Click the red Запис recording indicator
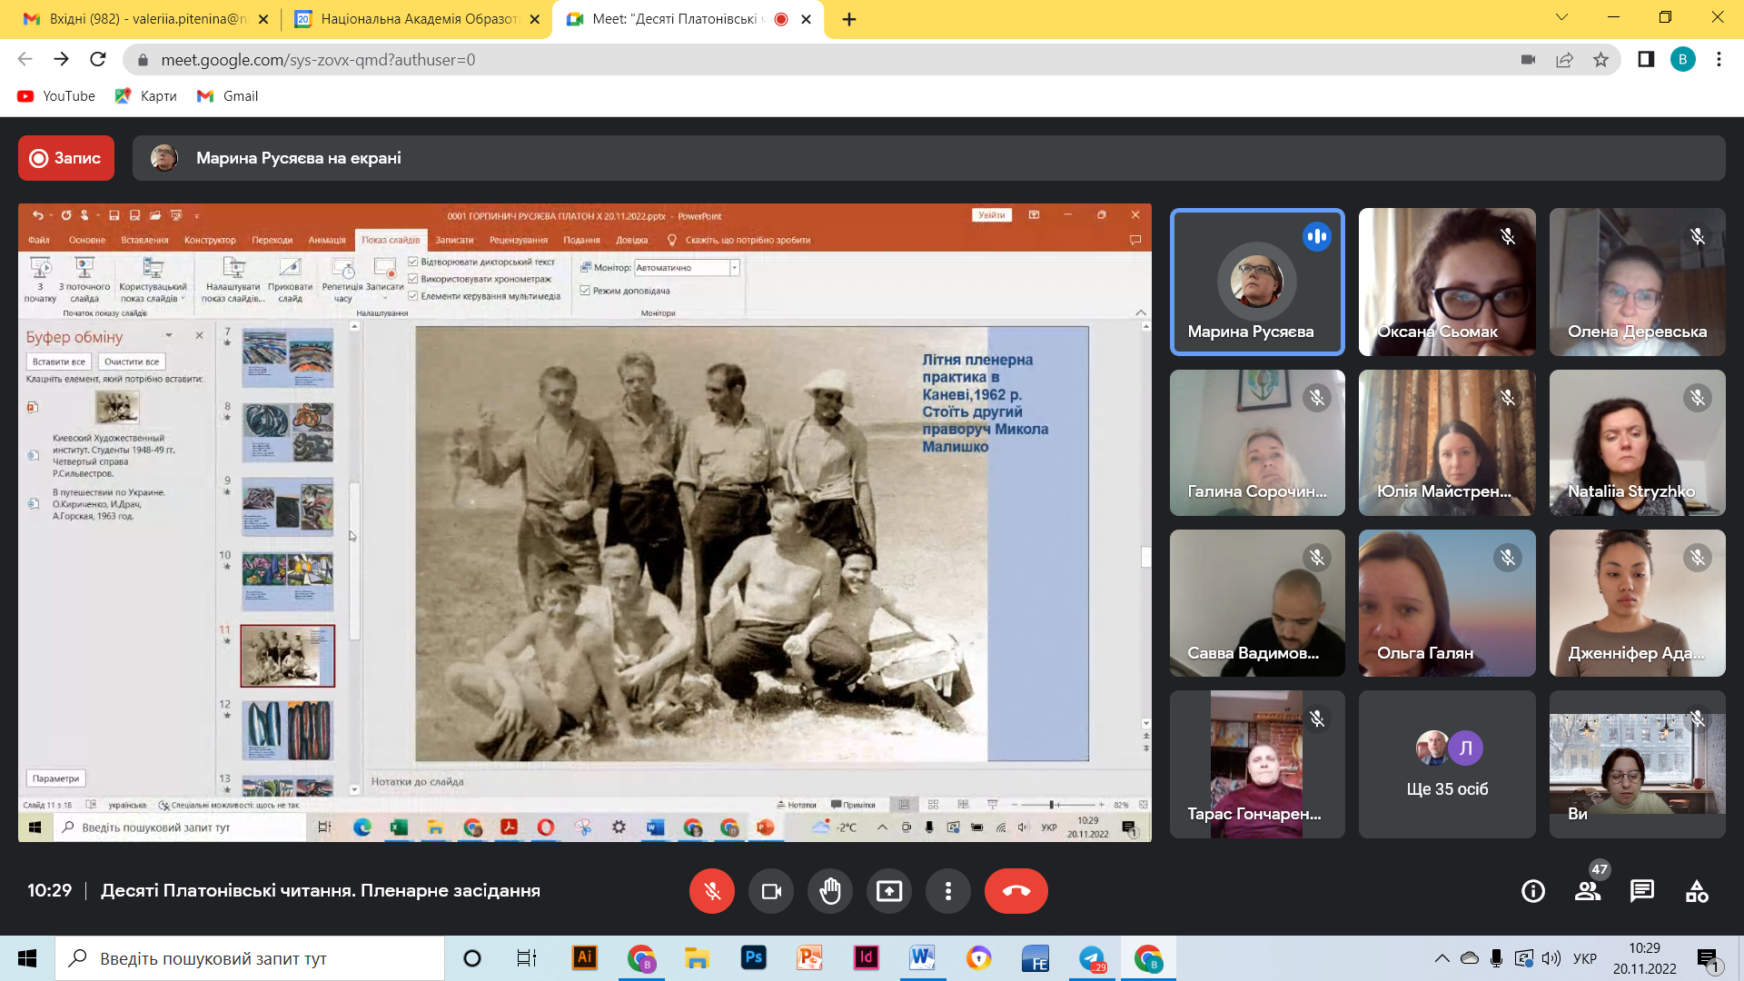The width and height of the screenshot is (1744, 981). [x=66, y=158]
